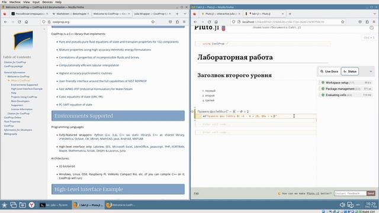List all tabs in Pluto Firefox window

coord(374,14)
